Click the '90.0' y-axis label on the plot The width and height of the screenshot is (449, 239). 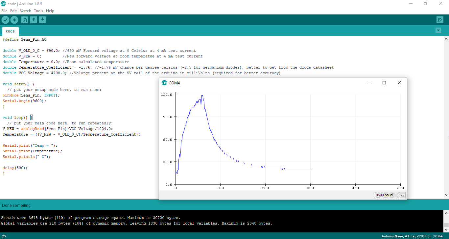point(168,117)
